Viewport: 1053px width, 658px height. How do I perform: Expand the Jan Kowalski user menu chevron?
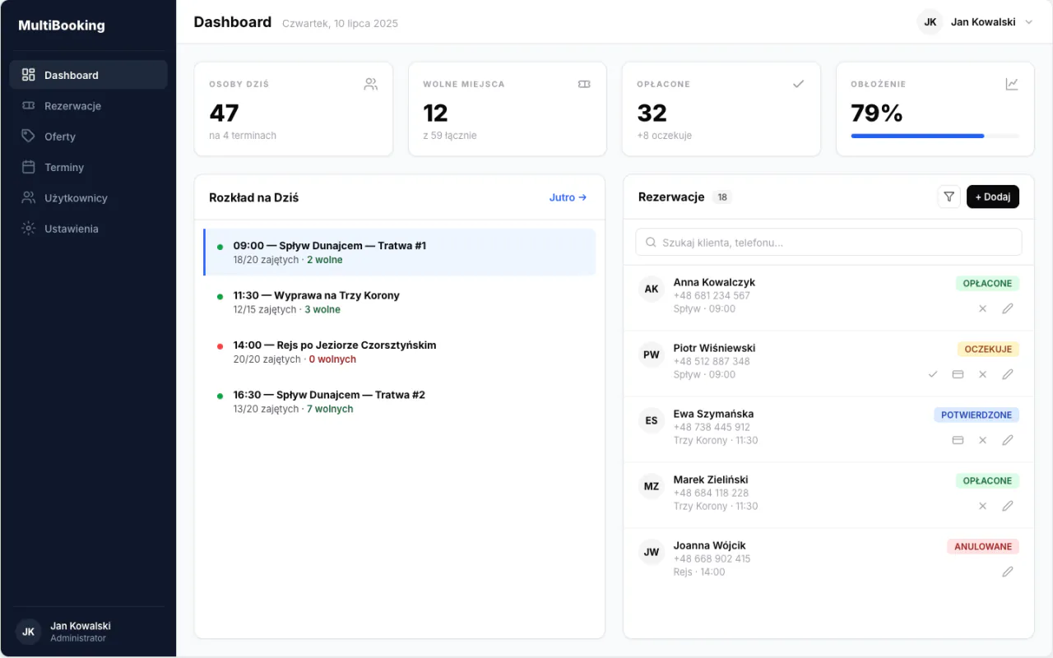[1028, 22]
